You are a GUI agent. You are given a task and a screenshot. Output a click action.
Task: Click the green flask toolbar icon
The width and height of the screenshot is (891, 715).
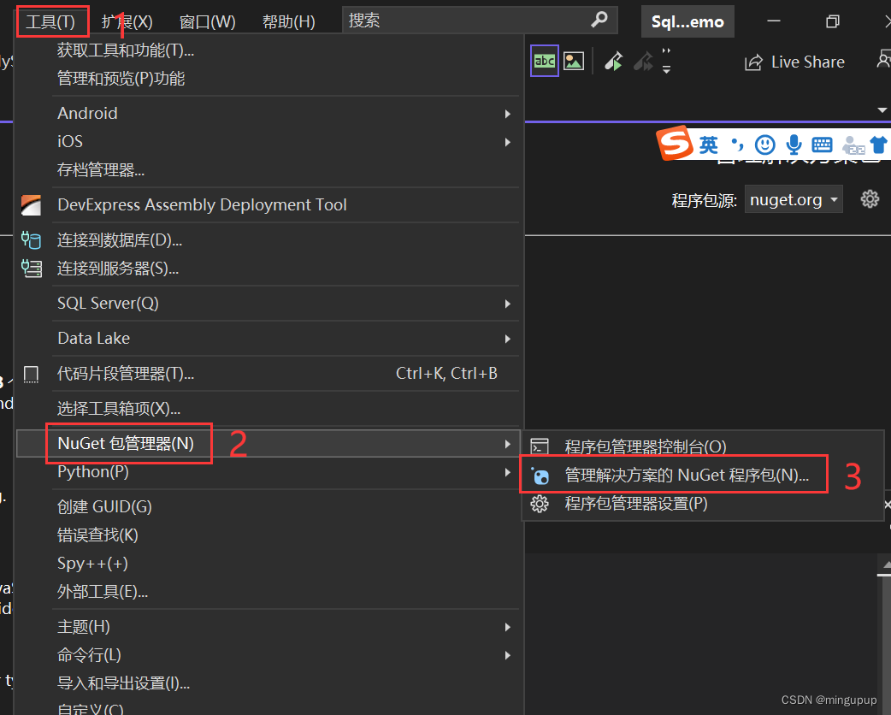pos(612,61)
